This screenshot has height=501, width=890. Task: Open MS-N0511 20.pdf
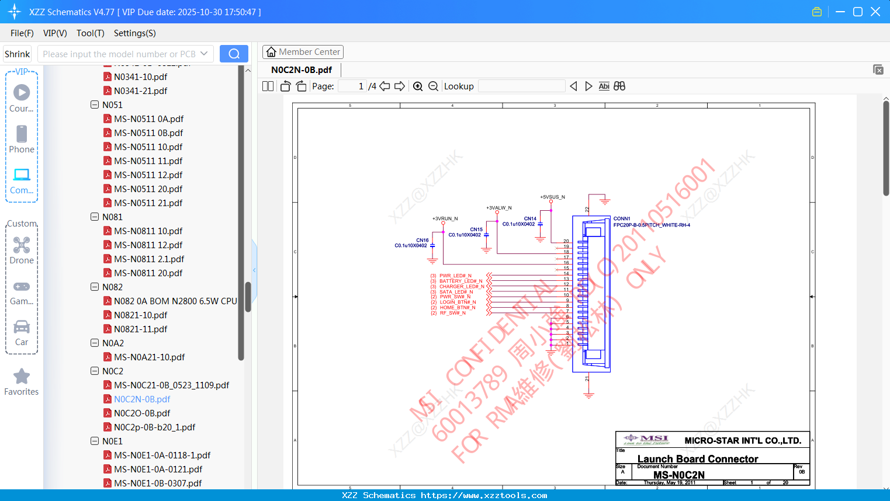(x=148, y=189)
